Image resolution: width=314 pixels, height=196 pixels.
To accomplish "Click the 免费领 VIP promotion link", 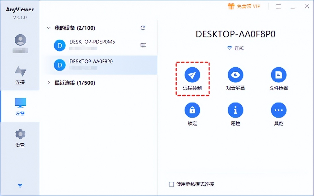I will (244, 6).
